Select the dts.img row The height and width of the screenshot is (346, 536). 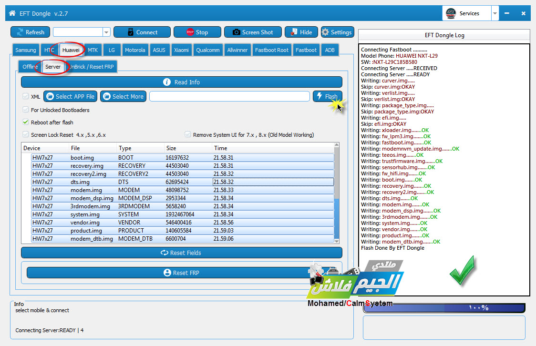point(183,182)
